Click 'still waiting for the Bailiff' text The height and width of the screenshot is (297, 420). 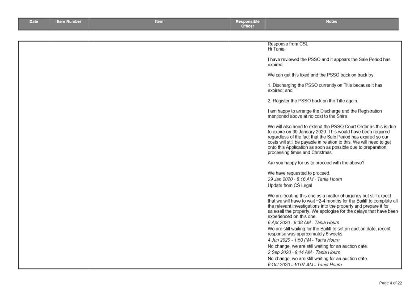pyautogui.click(x=329, y=231)
